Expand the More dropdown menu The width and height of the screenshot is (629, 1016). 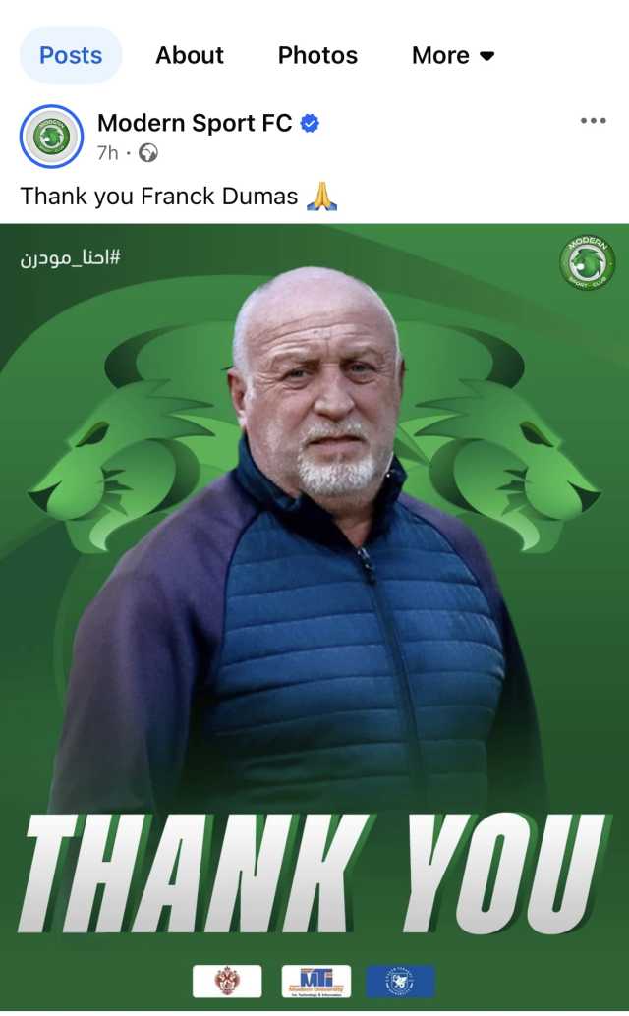click(x=453, y=55)
